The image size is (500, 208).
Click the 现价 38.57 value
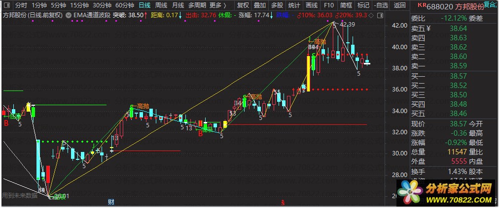(x=458, y=124)
